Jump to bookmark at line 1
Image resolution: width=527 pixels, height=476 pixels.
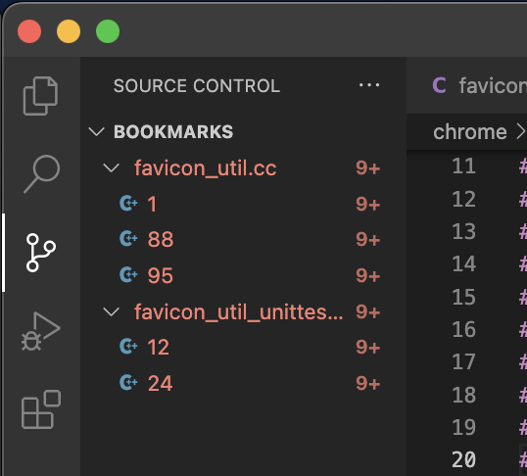152,204
